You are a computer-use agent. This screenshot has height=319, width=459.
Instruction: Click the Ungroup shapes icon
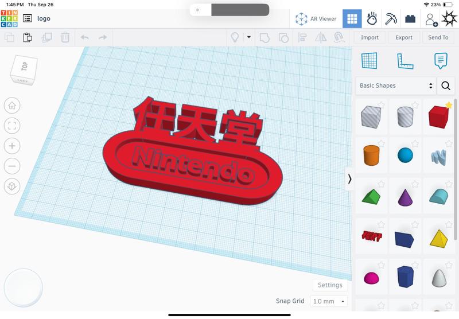pos(283,38)
